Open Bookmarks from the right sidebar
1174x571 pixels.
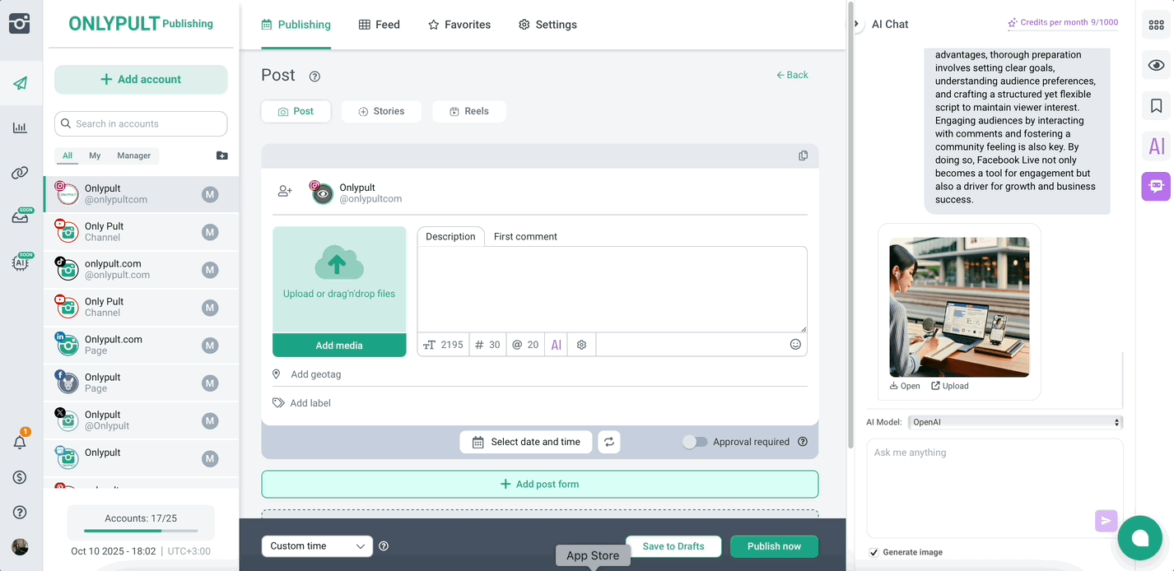pyautogui.click(x=1155, y=105)
